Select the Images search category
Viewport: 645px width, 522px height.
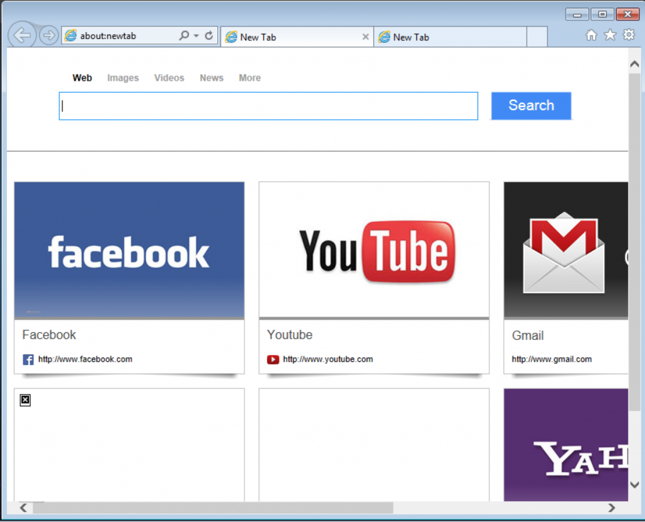pos(123,78)
